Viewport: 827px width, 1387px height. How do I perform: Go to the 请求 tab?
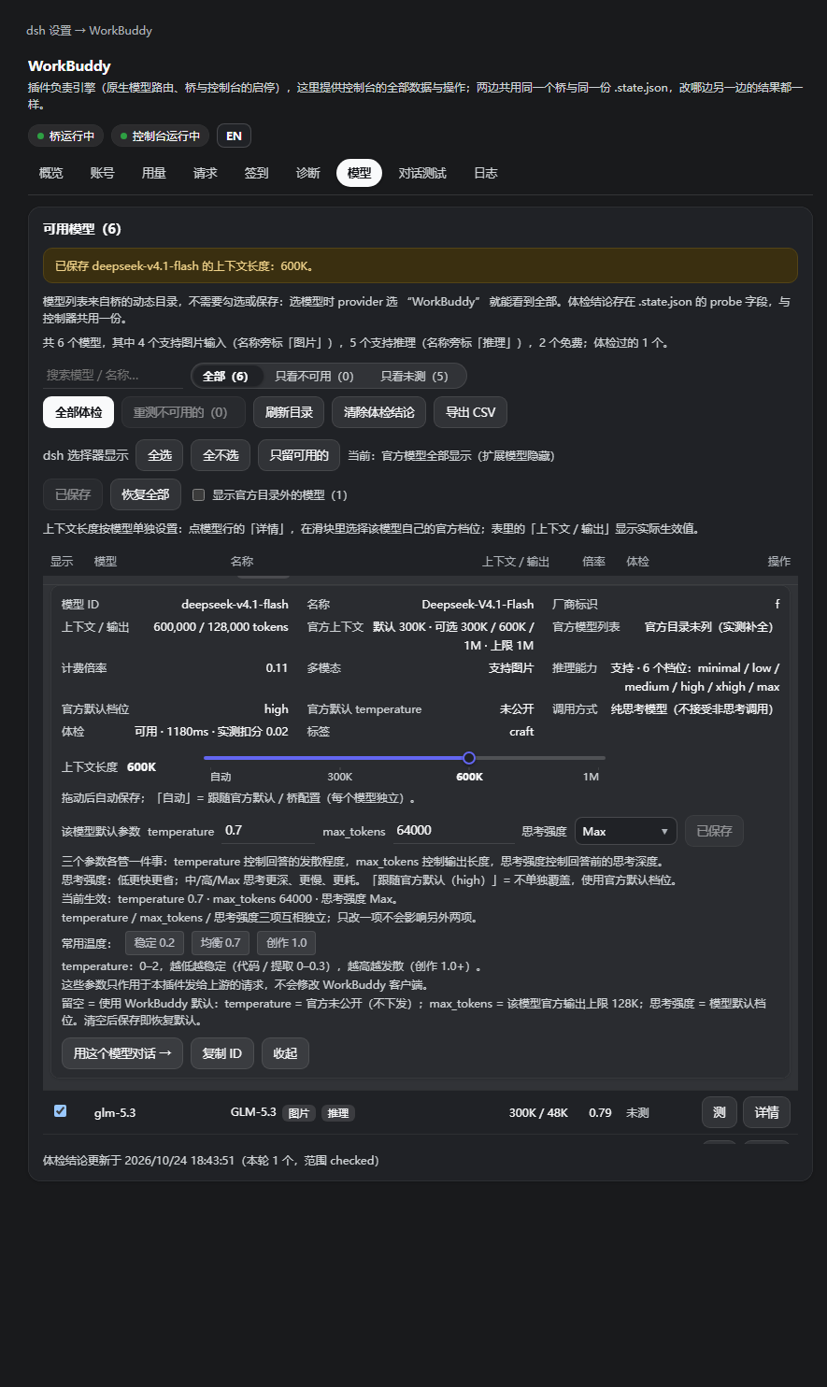point(206,173)
